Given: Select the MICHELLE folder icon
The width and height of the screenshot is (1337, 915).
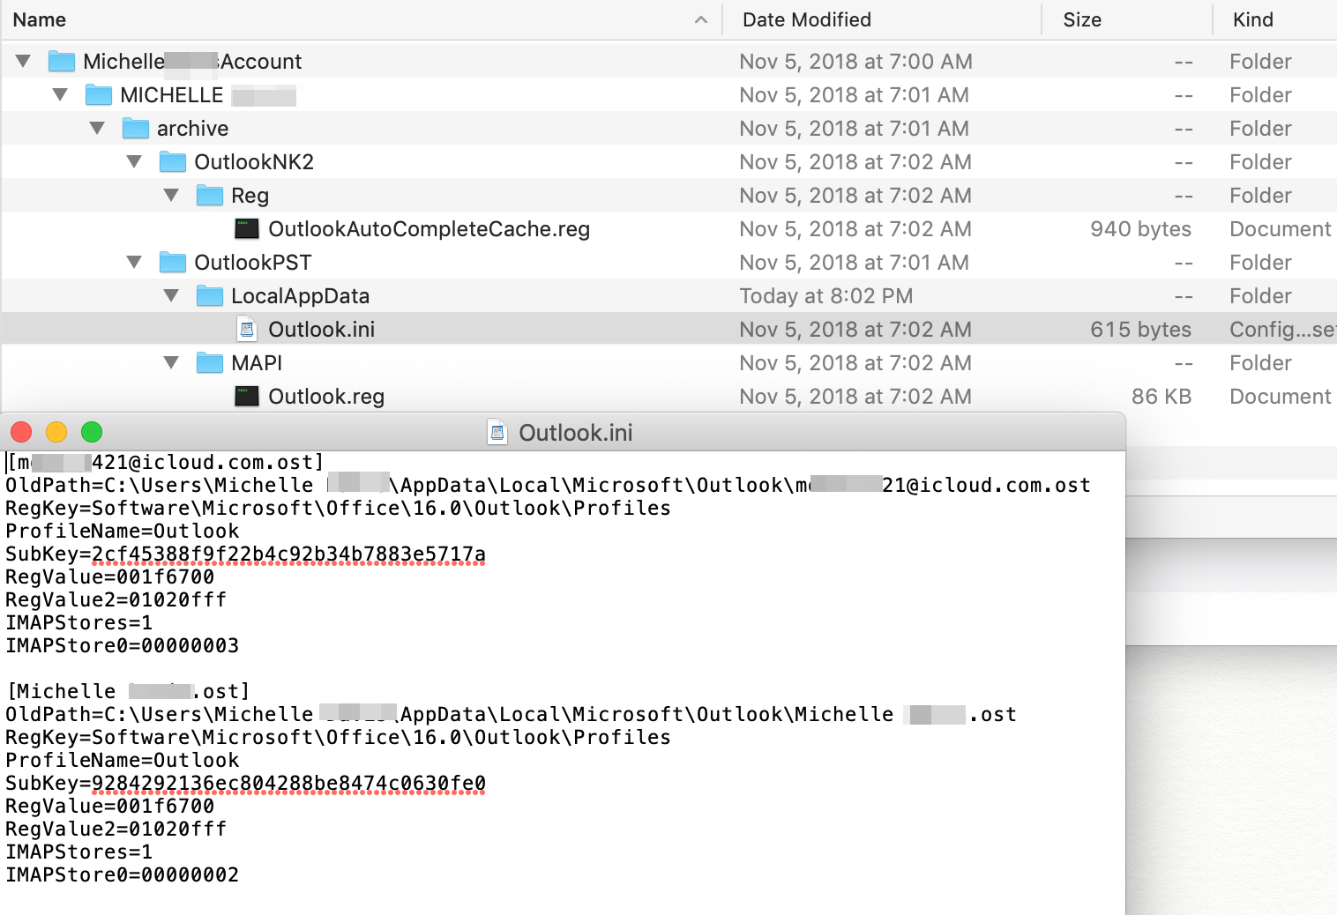Looking at the screenshot, I should click(x=98, y=94).
